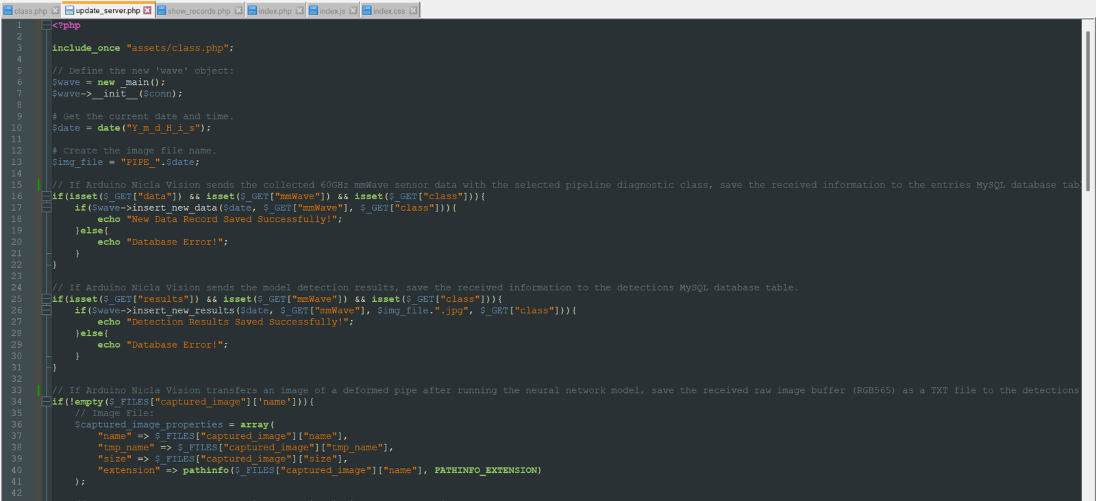Click the $captured_image_properties variable
The width and height of the screenshot is (1096, 501).
point(149,425)
